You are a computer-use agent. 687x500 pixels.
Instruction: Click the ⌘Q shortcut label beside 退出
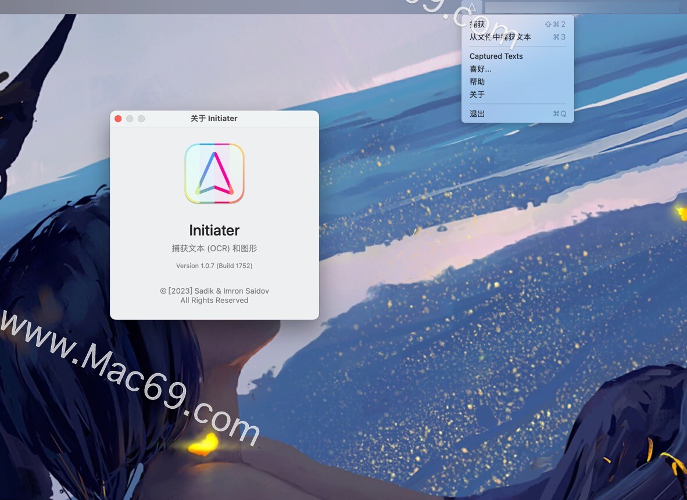(x=559, y=113)
